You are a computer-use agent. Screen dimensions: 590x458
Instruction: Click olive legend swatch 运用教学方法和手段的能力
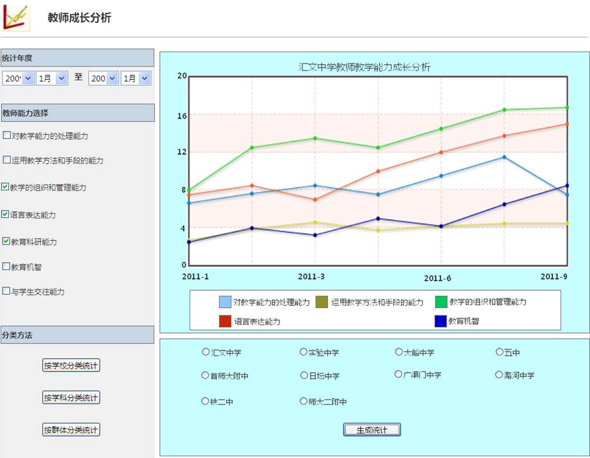coord(322,302)
